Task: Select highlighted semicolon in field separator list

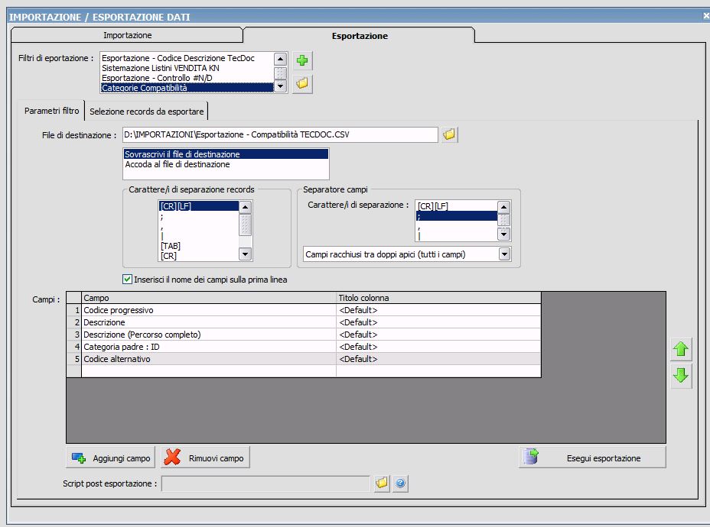Action: click(456, 216)
